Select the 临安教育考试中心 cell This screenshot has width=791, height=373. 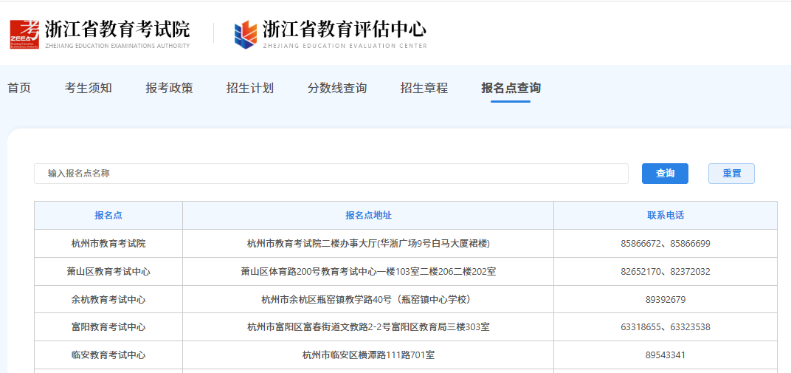click(x=108, y=355)
